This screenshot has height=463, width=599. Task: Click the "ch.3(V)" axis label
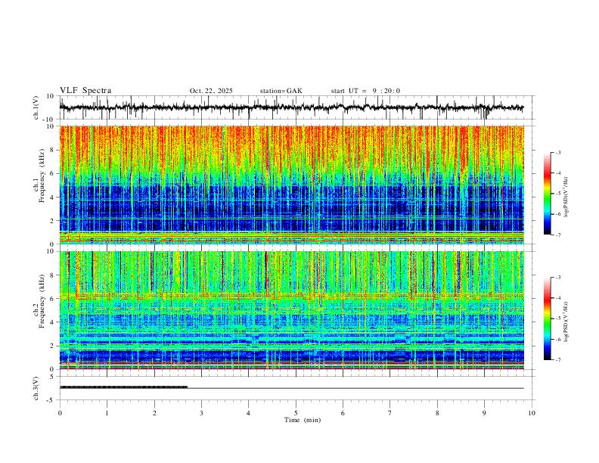[x=36, y=388]
